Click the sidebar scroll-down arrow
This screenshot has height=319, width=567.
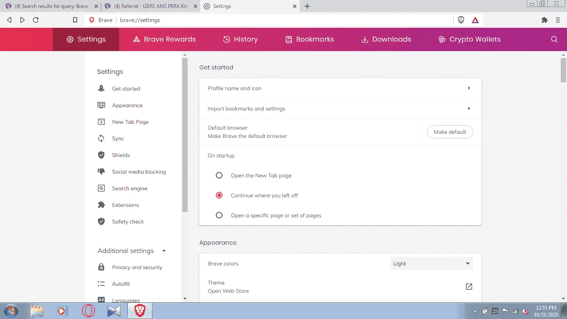(185, 298)
